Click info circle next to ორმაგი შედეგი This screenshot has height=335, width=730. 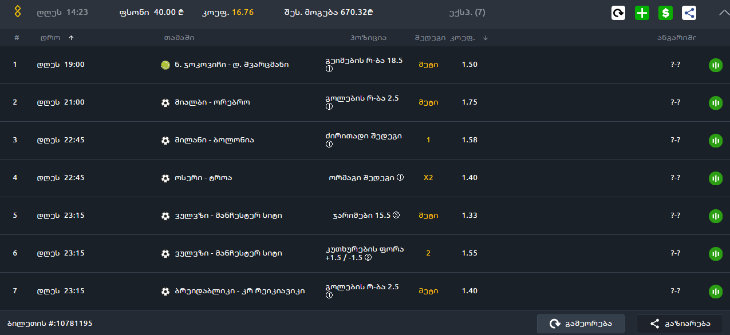click(x=400, y=178)
